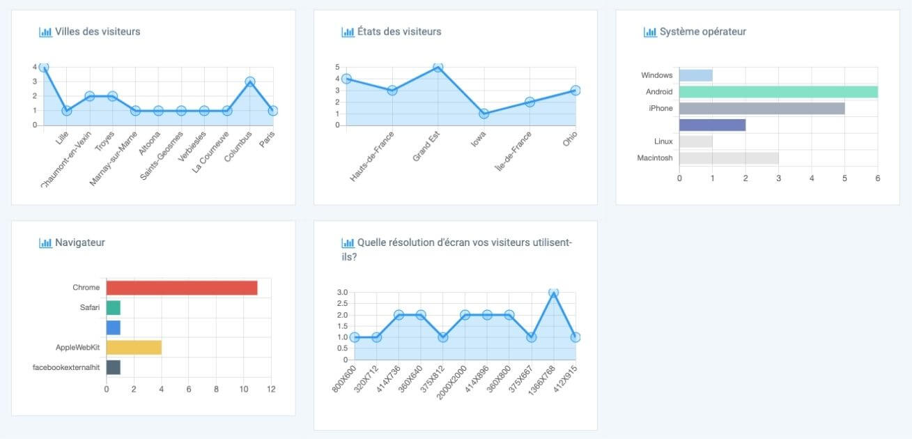The image size is (912, 439).
Task: Click the Iowa data point in the states chart
Action: (484, 114)
